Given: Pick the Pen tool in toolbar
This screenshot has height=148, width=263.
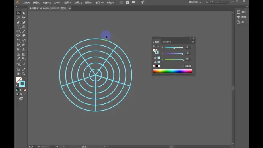Looking at the screenshot, I should 18,22.
